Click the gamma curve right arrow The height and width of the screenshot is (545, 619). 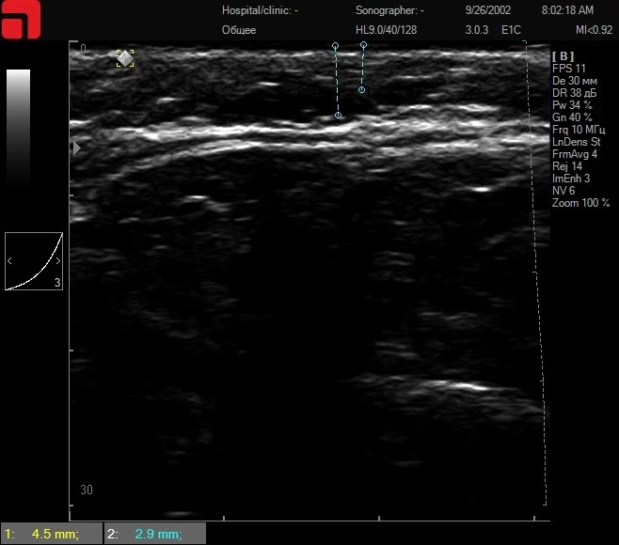pyautogui.click(x=57, y=260)
